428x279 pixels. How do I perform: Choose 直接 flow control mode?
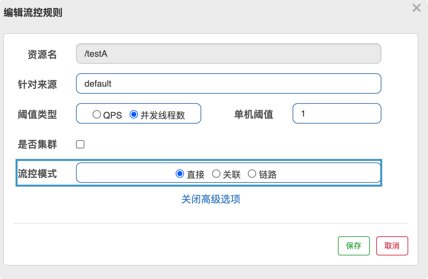pos(180,174)
